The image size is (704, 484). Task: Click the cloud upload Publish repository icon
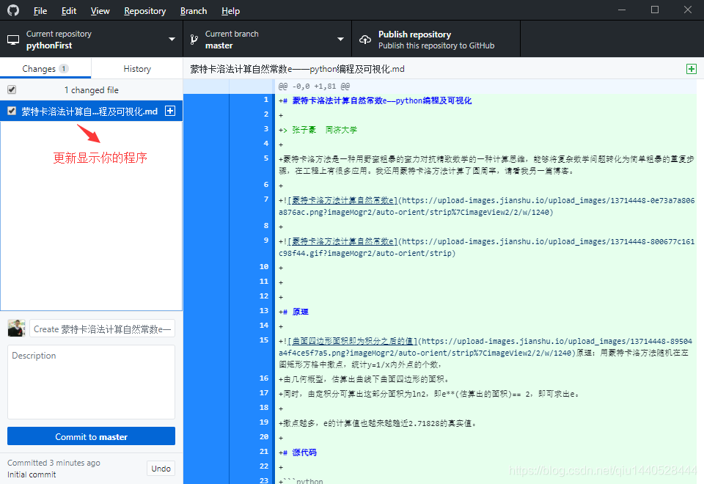[365, 40]
